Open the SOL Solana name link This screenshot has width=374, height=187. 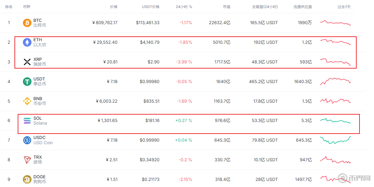pyautogui.click(x=40, y=121)
